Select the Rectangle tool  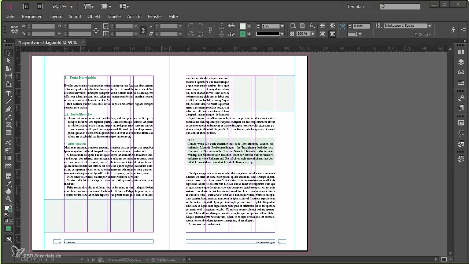pos(8,133)
